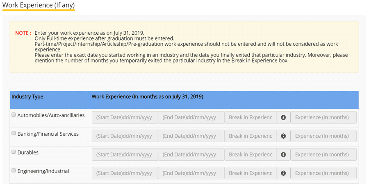Focus Start Date field for Banking/Financial Services
Viewport: 369px width, 184px height.
(125, 136)
